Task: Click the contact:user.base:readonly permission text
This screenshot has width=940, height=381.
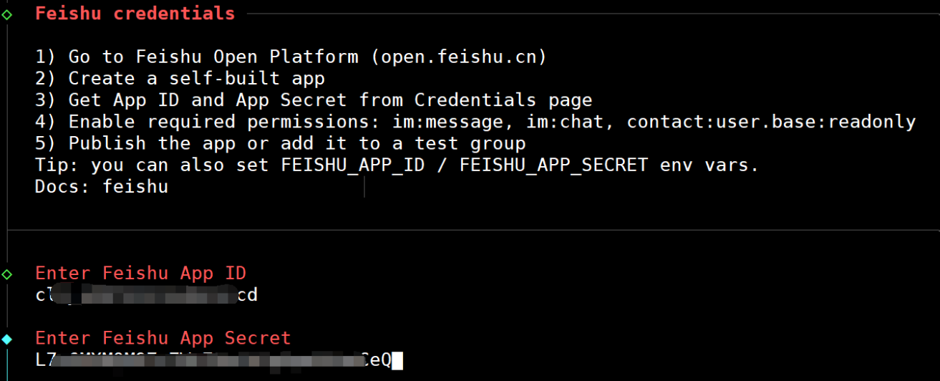Action: click(771, 122)
